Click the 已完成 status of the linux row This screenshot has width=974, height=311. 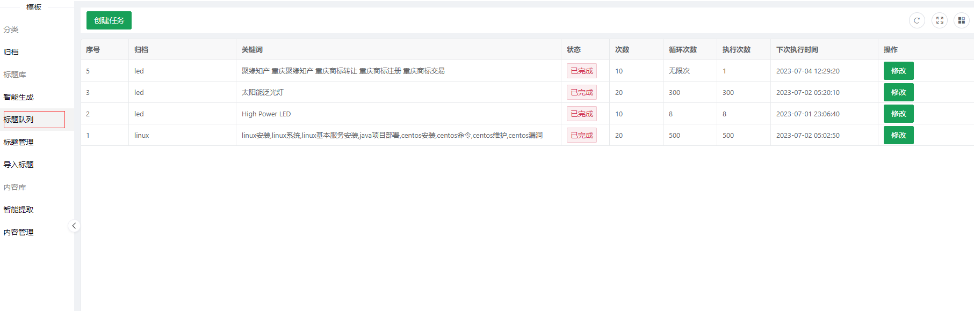pyautogui.click(x=582, y=135)
